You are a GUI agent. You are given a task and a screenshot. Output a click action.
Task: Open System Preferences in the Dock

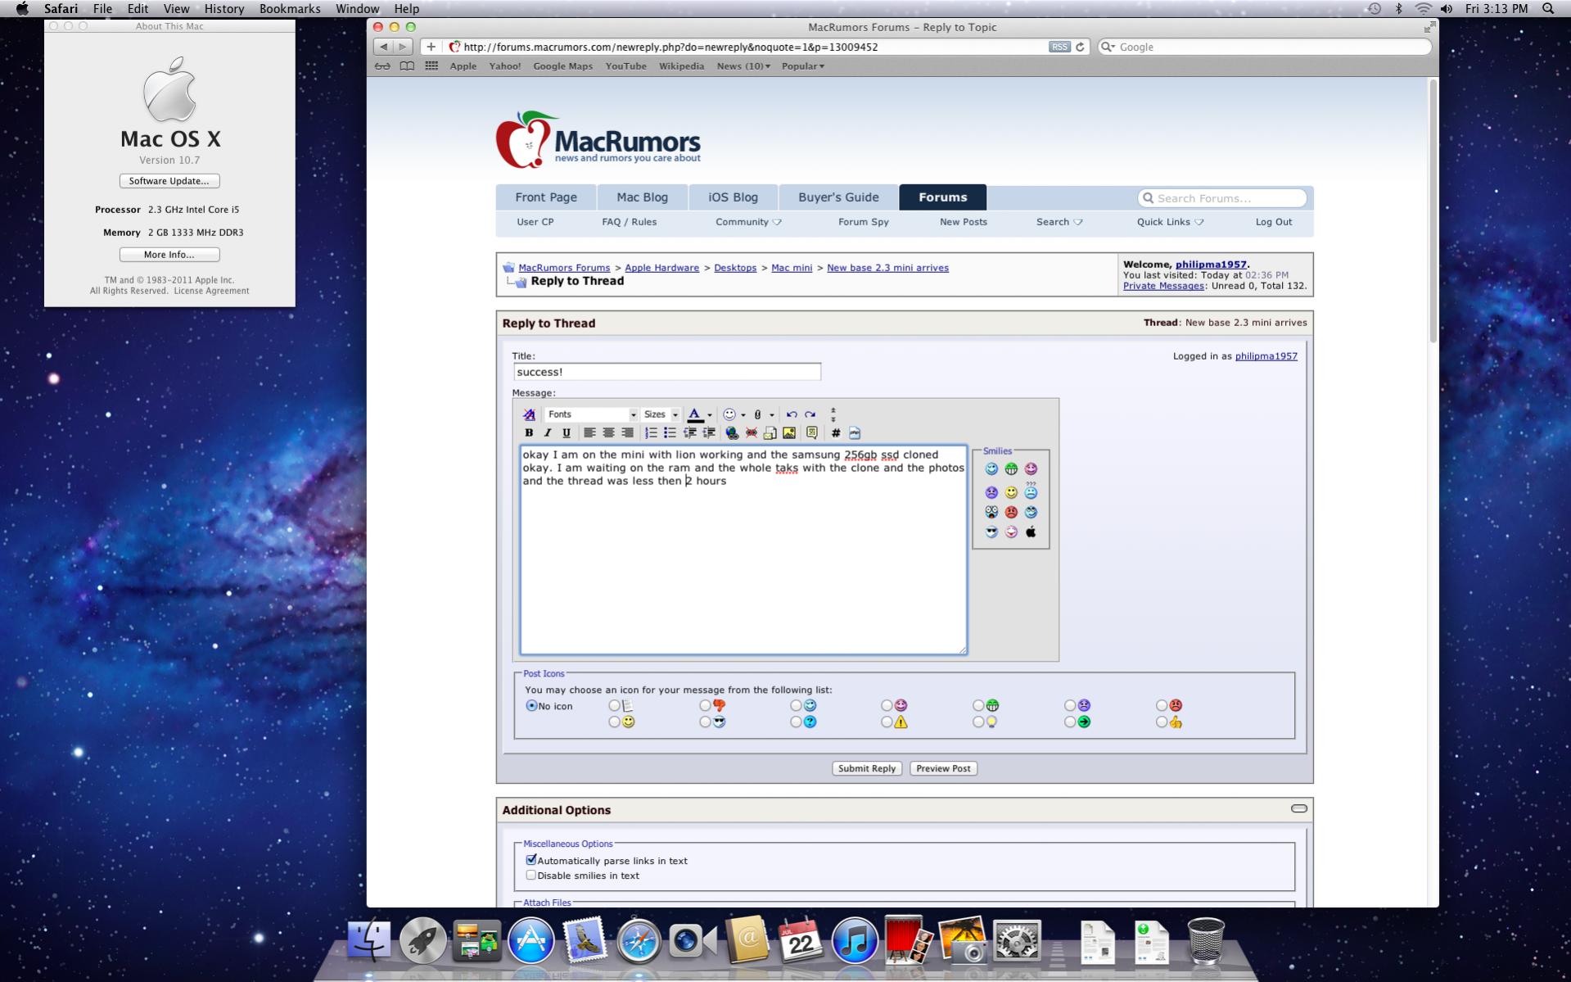[1016, 940]
